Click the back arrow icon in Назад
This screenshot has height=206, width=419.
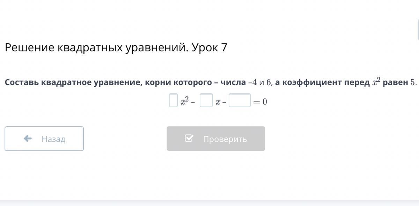click(28, 139)
